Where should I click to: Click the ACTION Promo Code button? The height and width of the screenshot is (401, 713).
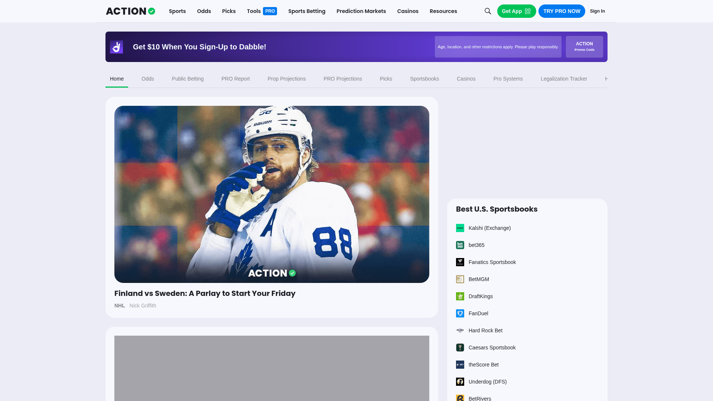pyautogui.click(x=584, y=47)
